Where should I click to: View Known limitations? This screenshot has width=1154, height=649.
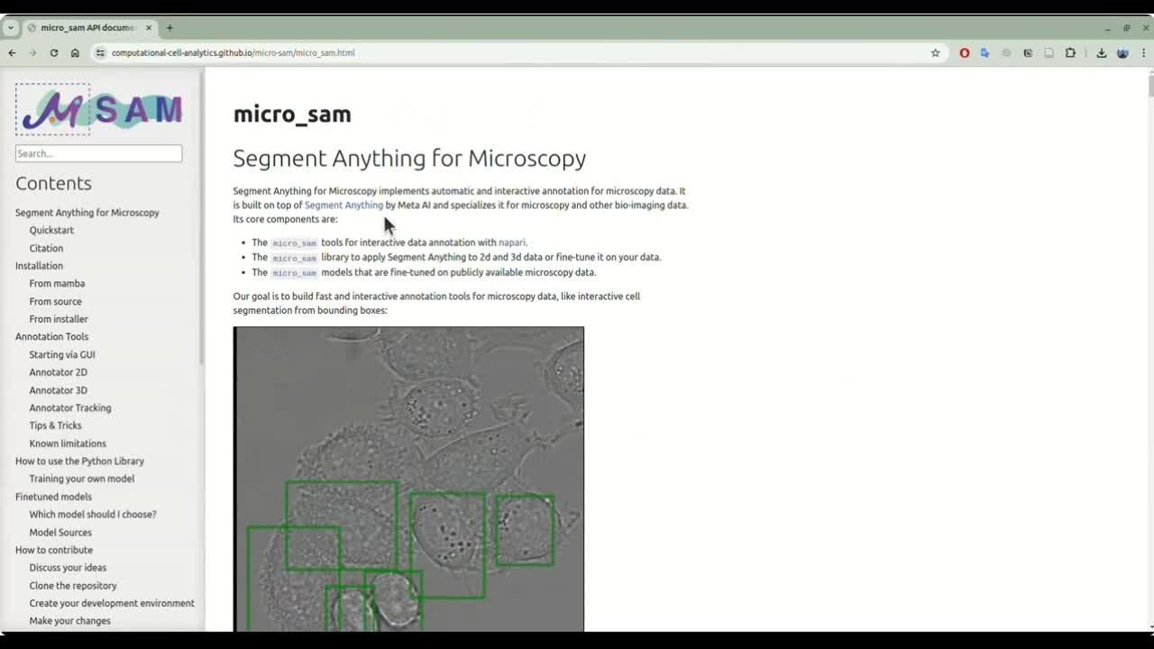68,443
